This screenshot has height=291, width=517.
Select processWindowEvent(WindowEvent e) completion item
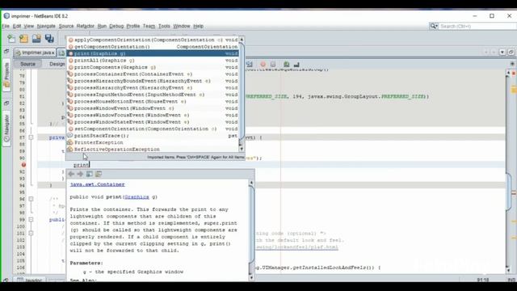(153, 108)
